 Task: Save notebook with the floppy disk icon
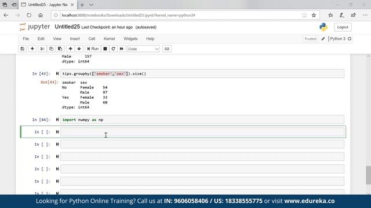22,49
